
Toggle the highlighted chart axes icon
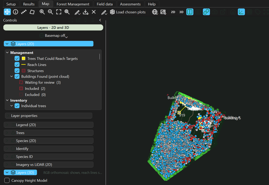[x=241, y=12]
